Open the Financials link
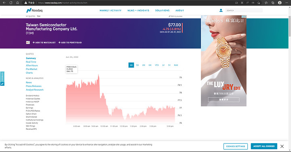The width and height of the screenshot is (291, 152). pos(30,105)
